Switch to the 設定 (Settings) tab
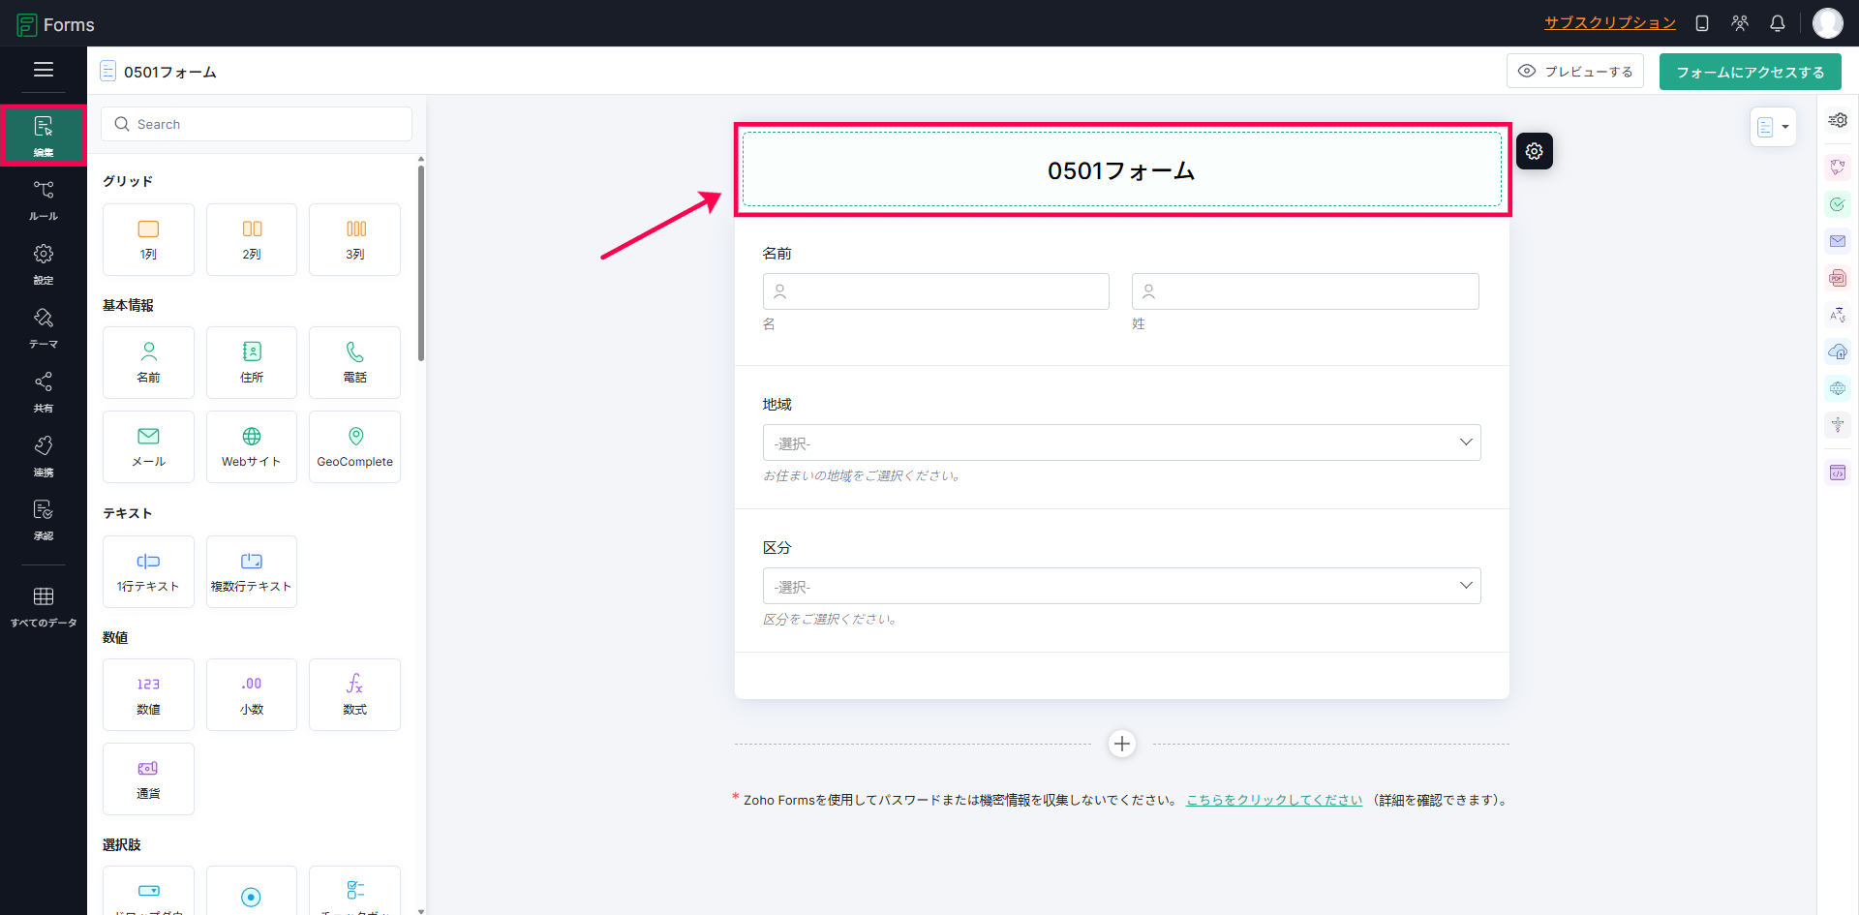The width and height of the screenshot is (1859, 915). 44,264
